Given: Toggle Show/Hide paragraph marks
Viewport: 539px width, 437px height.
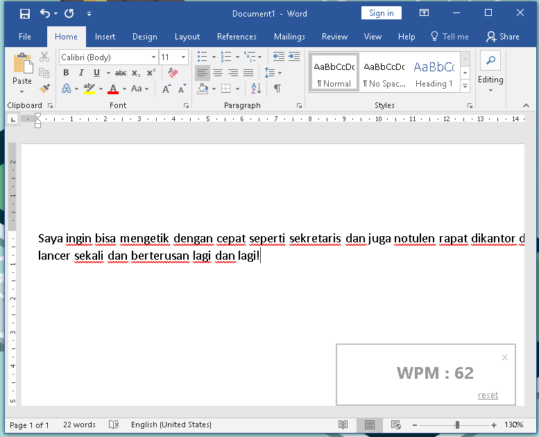Looking at the screenshot, I should (x=277, y=89).
